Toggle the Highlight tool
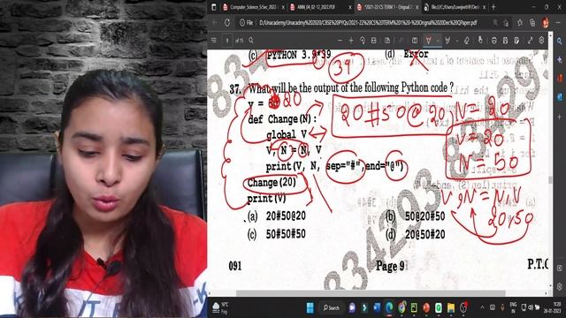Screen dimensions: 566x318 coord(448,41)
